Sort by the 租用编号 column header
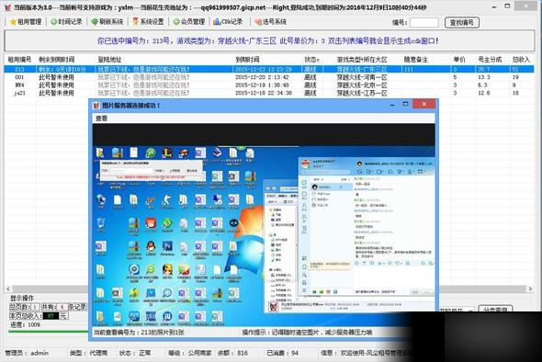 click(19, 60)
